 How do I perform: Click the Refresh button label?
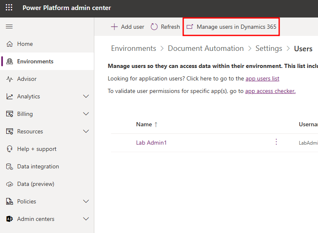[x=170, y=27]
